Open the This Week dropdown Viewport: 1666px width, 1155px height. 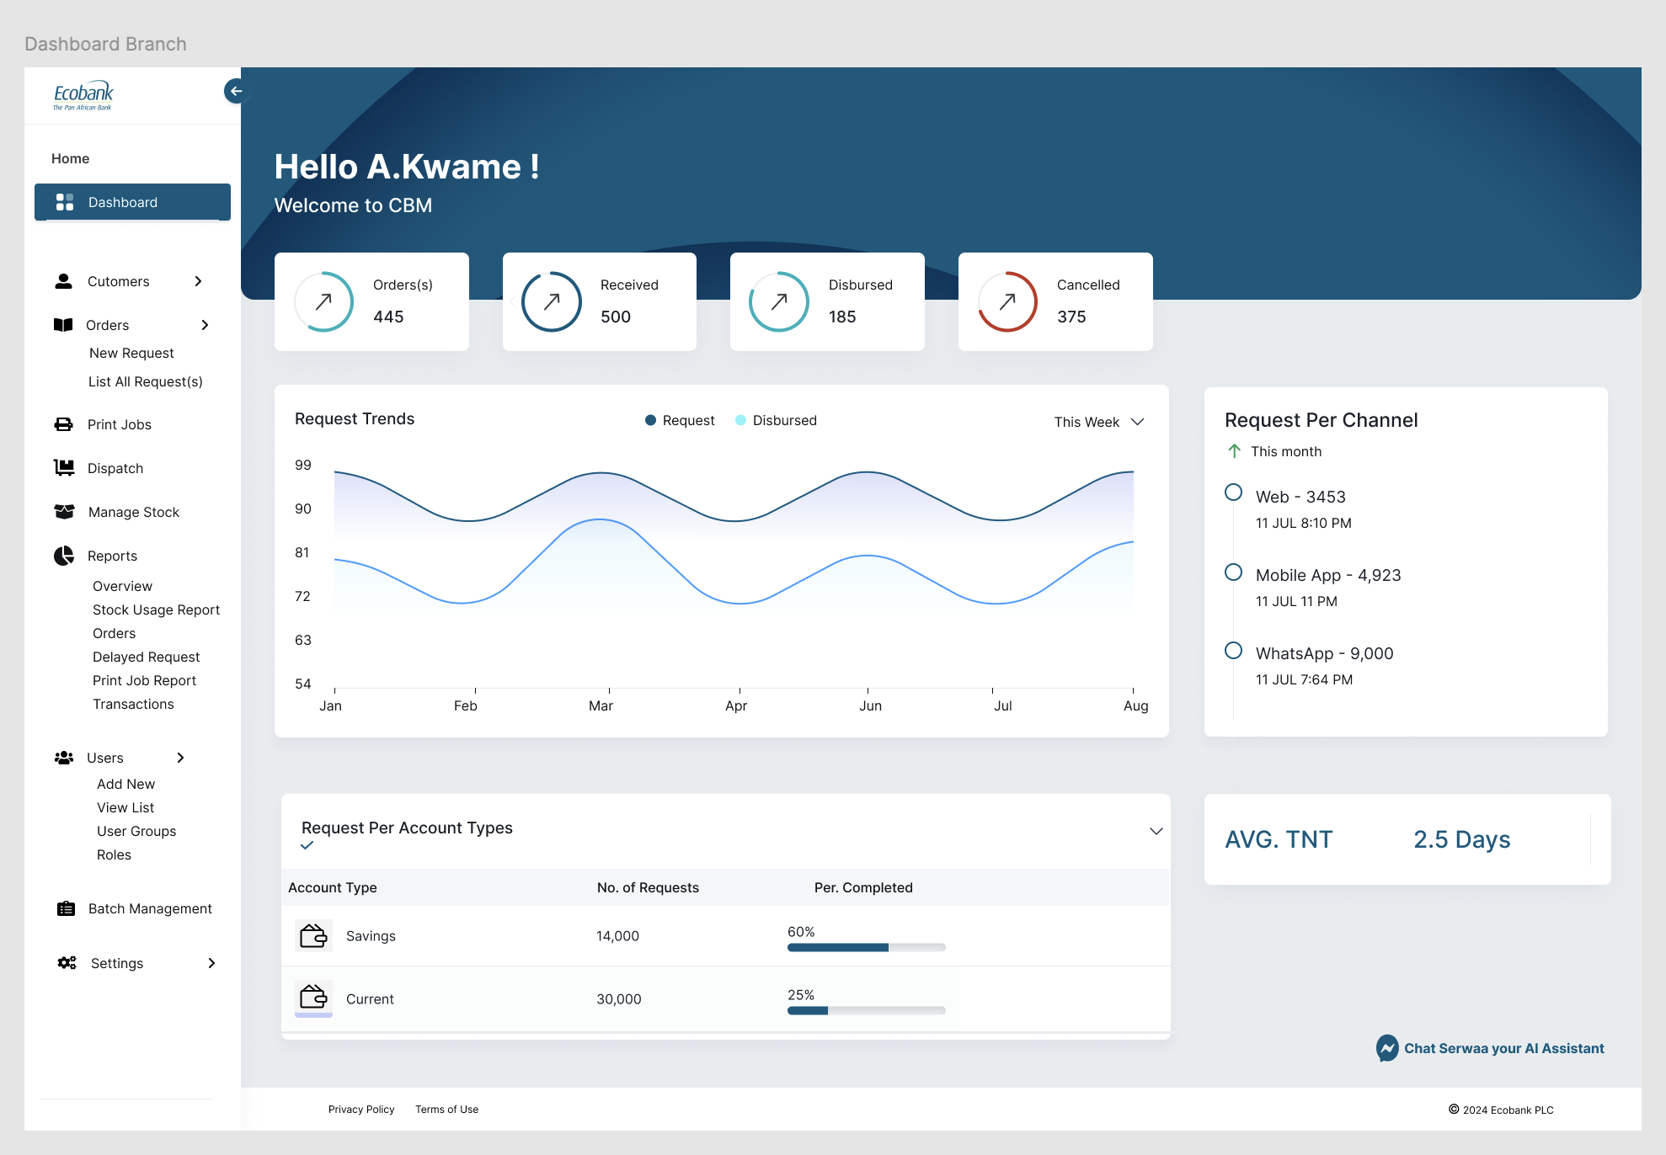[x=1098, y=422]
